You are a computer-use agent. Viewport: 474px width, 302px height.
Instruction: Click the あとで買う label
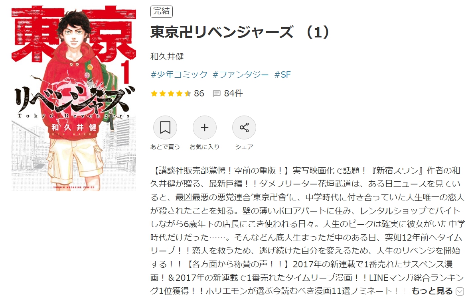(x=165, y=147)
